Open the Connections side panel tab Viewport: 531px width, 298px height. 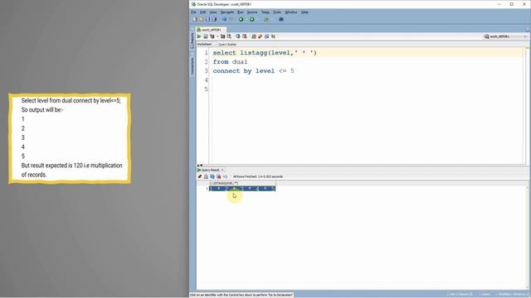click(x=192, y=66)
